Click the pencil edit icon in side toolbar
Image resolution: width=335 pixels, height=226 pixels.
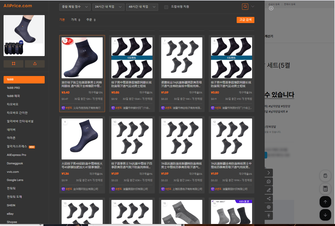click(269, 190)
